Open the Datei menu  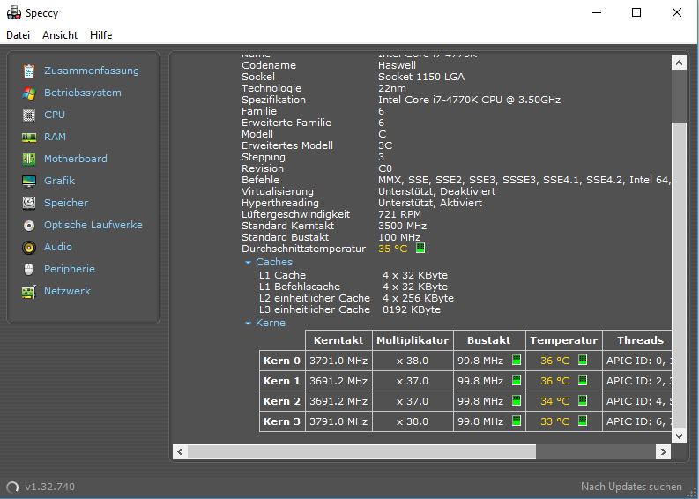19,35
